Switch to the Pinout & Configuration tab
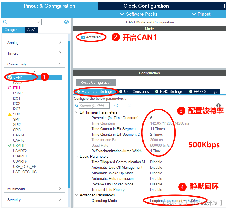 pyautogui.click(x=49, y=6)
